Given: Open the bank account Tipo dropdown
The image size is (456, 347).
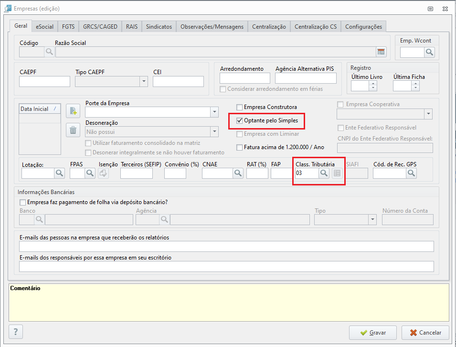Looking at the screenshot, I should (372, 219).
